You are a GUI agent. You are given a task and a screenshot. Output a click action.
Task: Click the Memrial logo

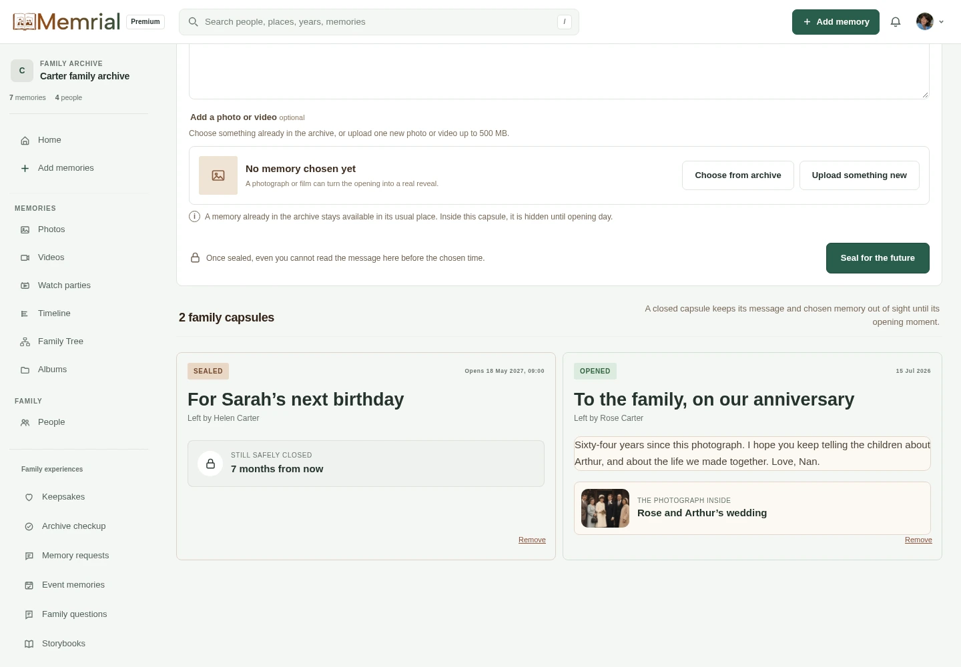point(67,22)
